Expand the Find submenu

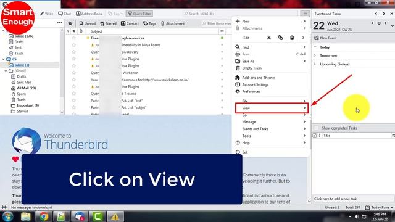pyautogui.click(x=271, y=47)
